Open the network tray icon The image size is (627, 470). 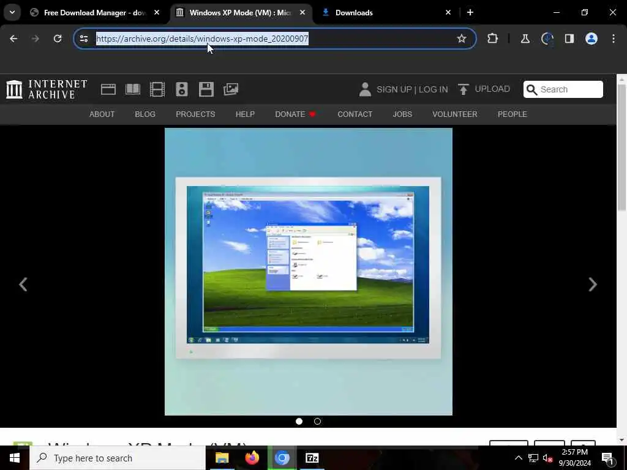tap(533, 458)
